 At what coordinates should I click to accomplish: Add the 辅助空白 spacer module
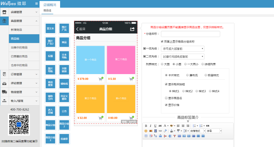click(50, 97)
